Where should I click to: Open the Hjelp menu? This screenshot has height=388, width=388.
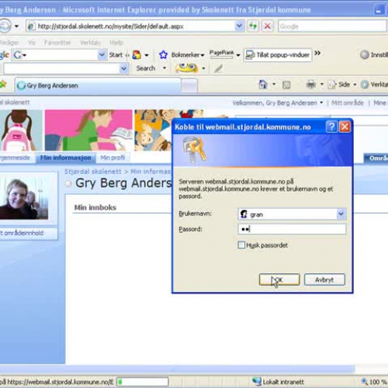tap(116, 43)
